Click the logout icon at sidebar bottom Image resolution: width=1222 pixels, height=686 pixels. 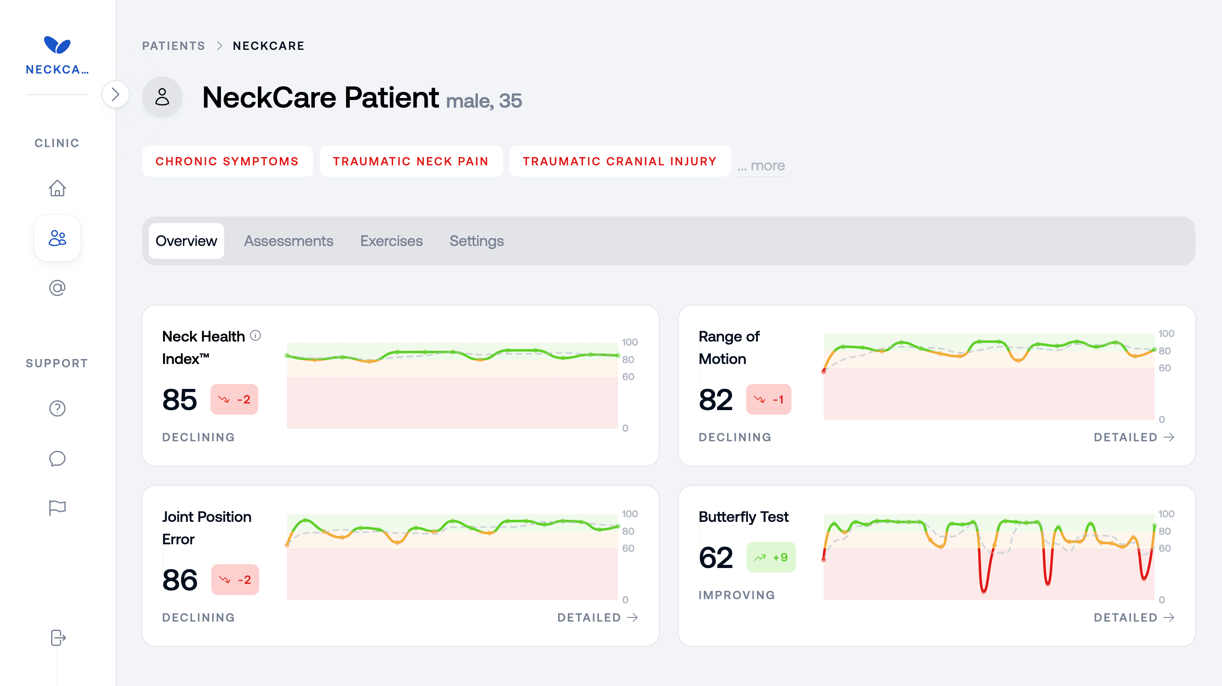click(57, 638)
